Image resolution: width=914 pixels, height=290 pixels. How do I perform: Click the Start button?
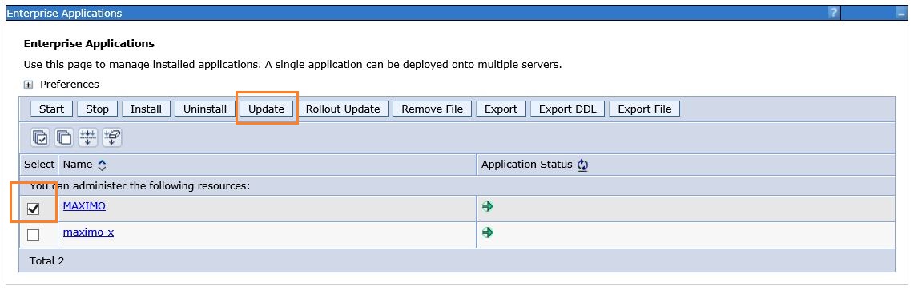point(52,109)
